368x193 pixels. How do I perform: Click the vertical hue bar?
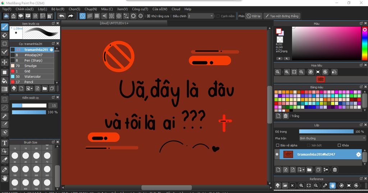tap(365, 43)
